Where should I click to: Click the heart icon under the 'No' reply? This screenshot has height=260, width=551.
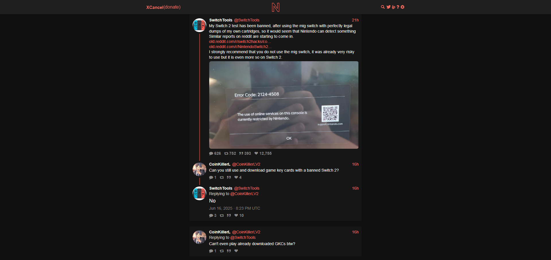click(x=236, y=215)
